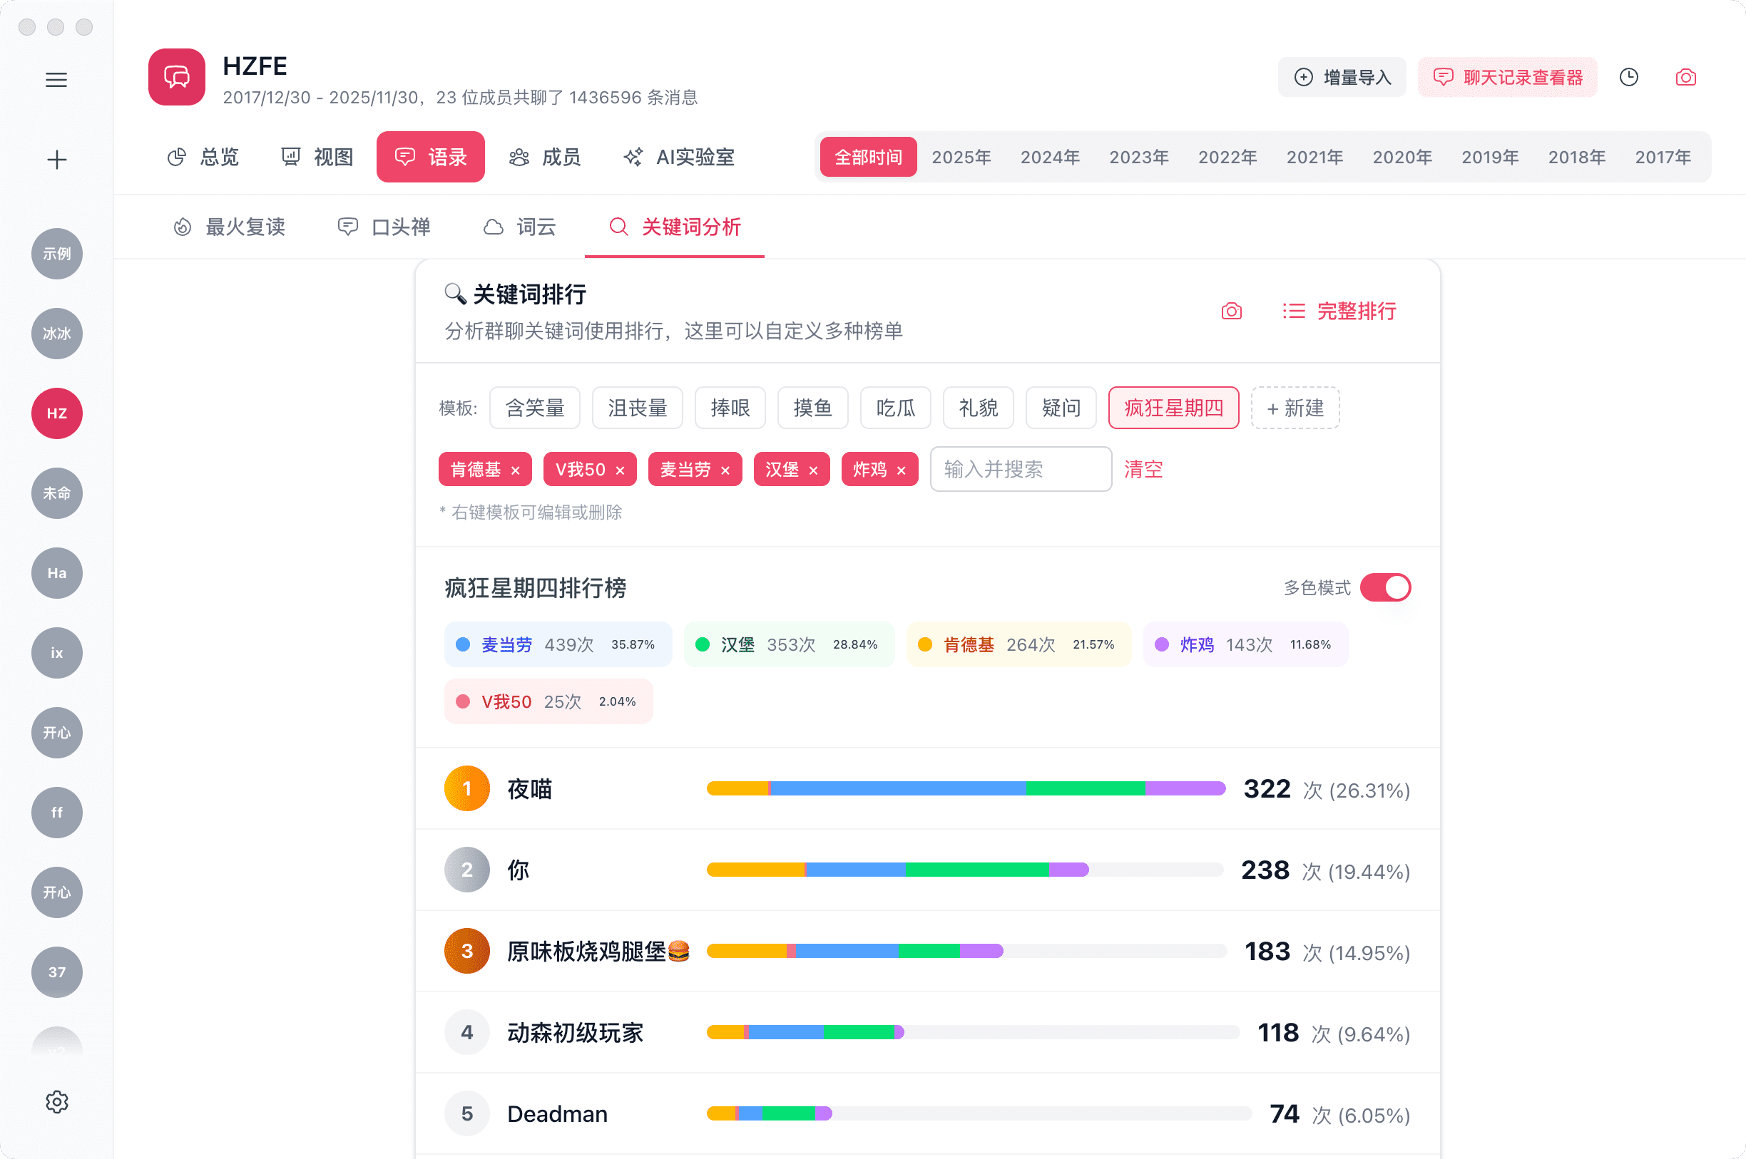The image size is (1746, 1159).
Task: Open settings with the gear icon
Action: pyautogui.click(x=57, y=1101)
